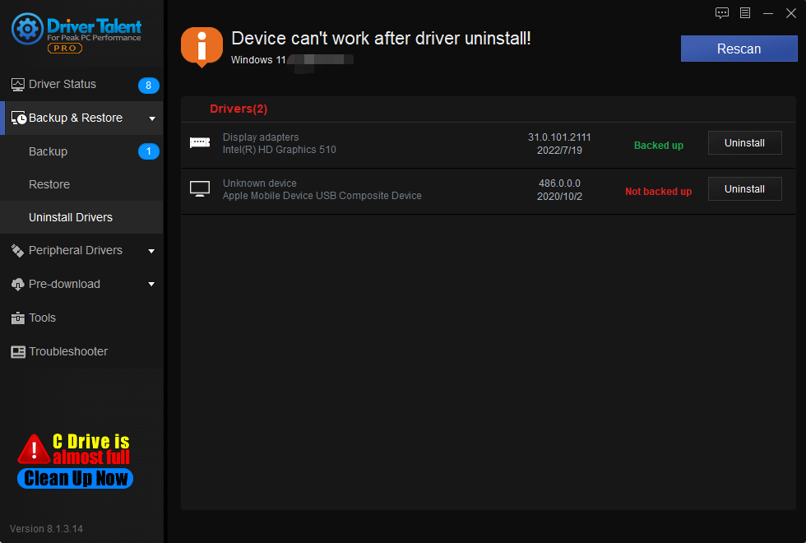Open the Pre-download section
This screenshot has width=806, height=543.
pos(81,285)
